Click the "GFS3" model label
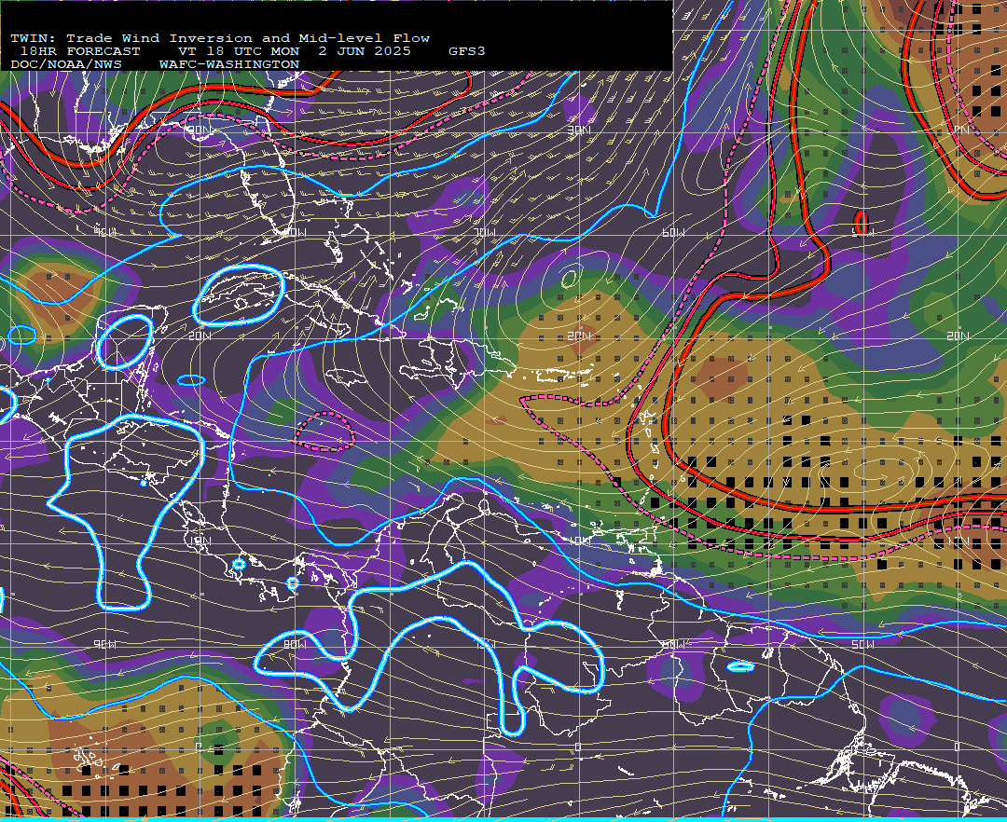The image size is (1007, 822). 467,51
